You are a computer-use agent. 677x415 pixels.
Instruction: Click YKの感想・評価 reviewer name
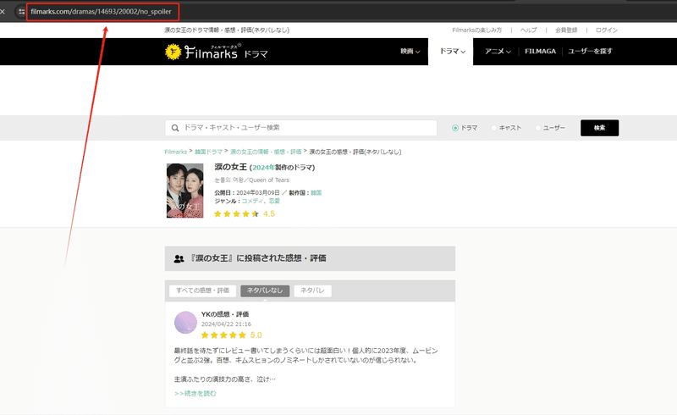click(225, 314)
